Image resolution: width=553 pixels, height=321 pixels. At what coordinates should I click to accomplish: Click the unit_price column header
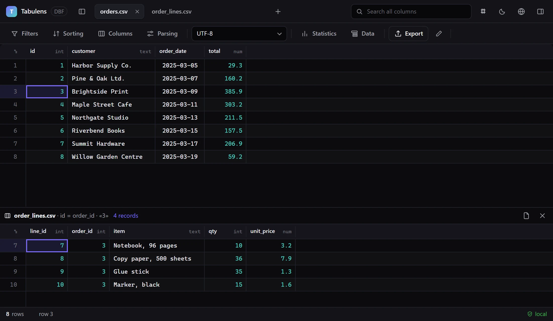tap(271, 231)
